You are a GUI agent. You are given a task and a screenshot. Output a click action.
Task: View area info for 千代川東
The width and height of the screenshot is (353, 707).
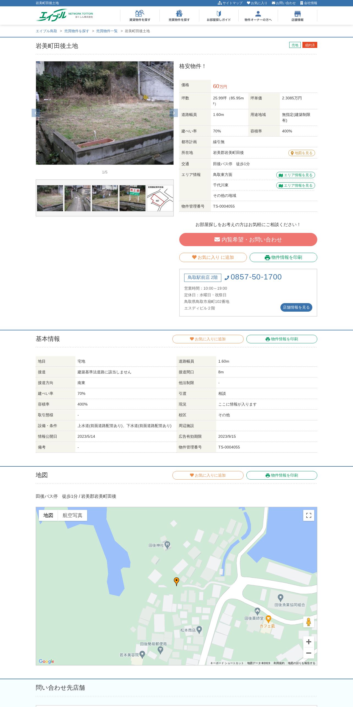[x=296, y=186]
